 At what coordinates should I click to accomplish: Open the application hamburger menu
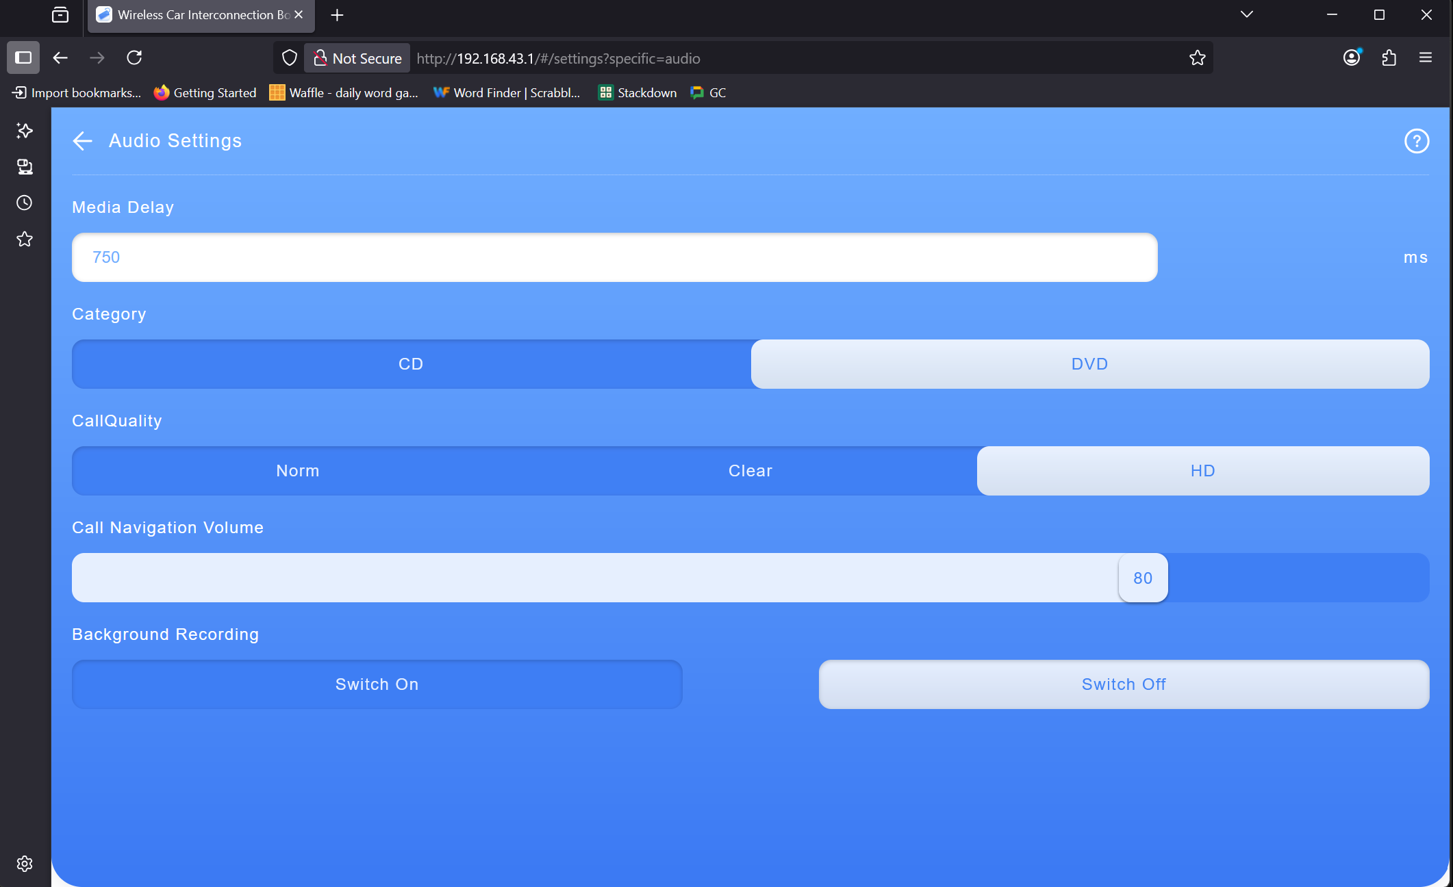[1426, 58]
